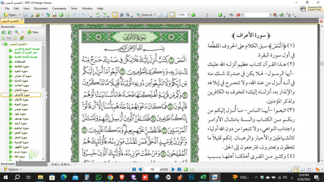Click the red stamp tool icon

pos(238,15)
